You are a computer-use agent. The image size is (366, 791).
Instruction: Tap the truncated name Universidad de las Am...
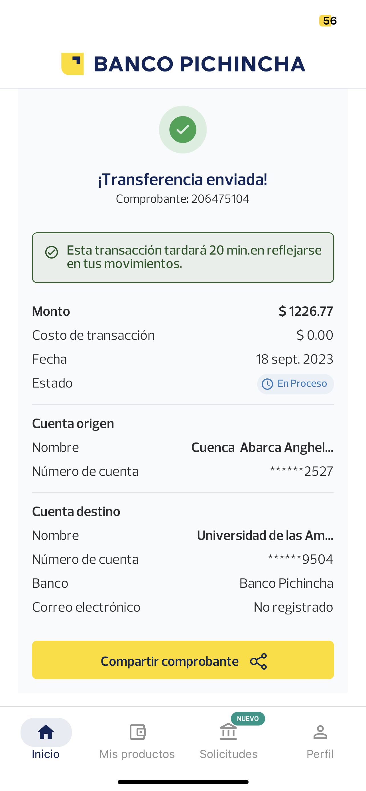point(265,536)
